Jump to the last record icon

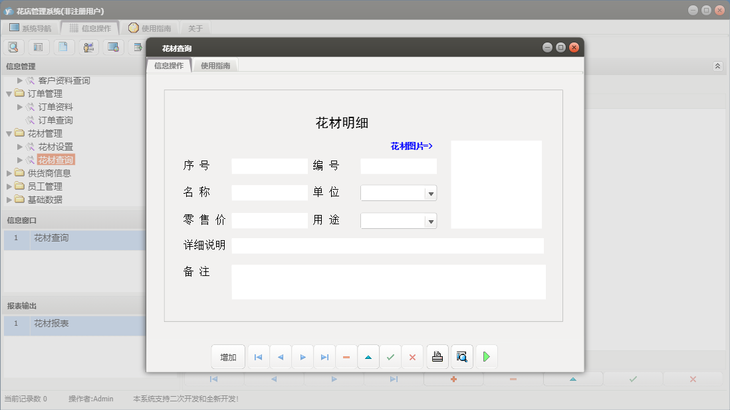pyautogui.click(x=324, y=356)
